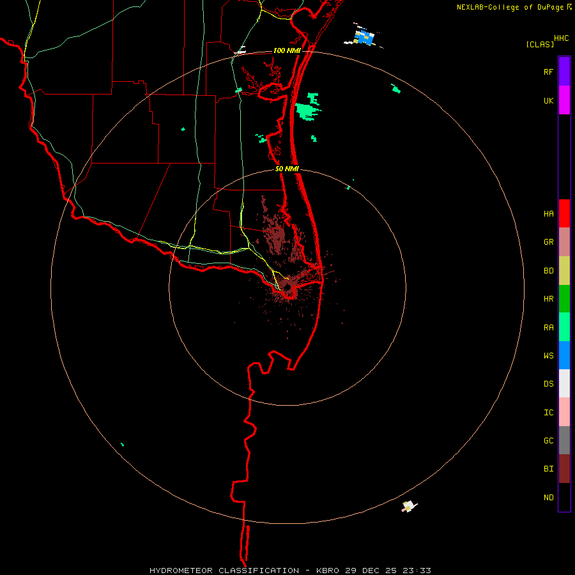Select the BD yellow legend swatch
The height and width of the screenshot is (575, 575).
(x=564, y=271)
